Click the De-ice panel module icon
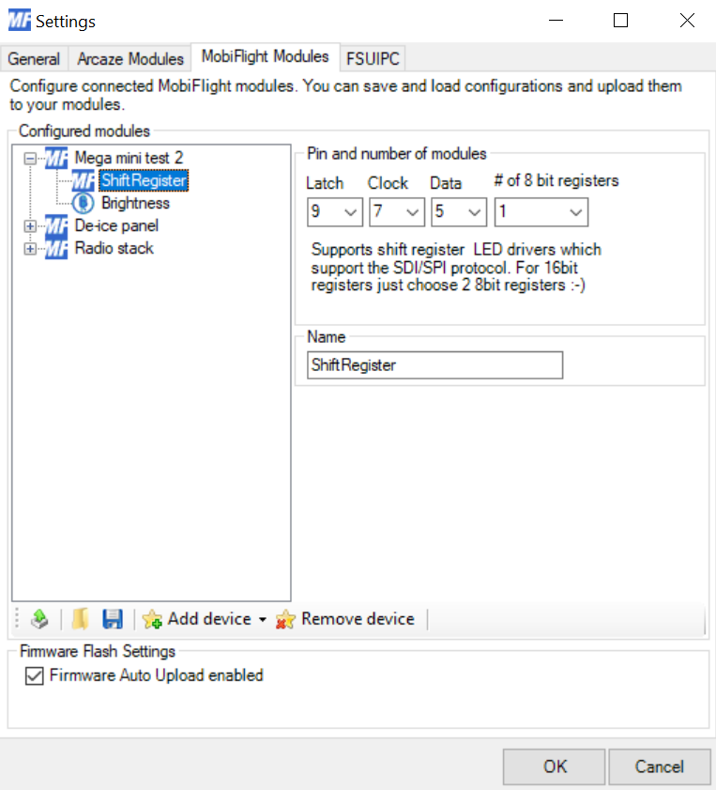The width and height of the screenshot is (716, 790). [56, 225]
